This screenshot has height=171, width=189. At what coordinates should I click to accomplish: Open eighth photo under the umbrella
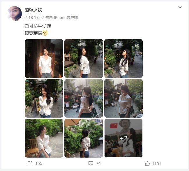point(84,138)
